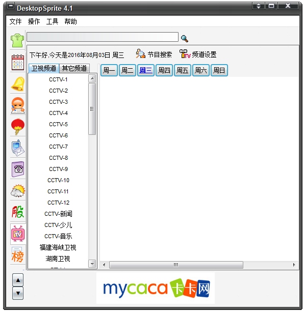
Task: Select channel CCTV-2
Action: (x=58, y=91)
